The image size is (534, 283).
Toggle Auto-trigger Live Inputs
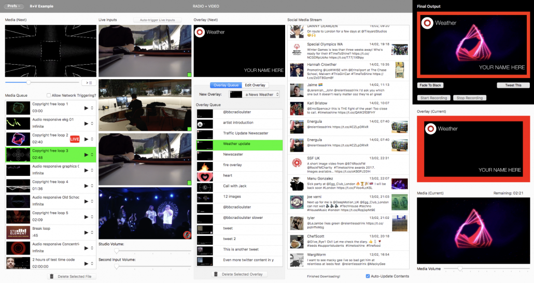click(157, 20)
